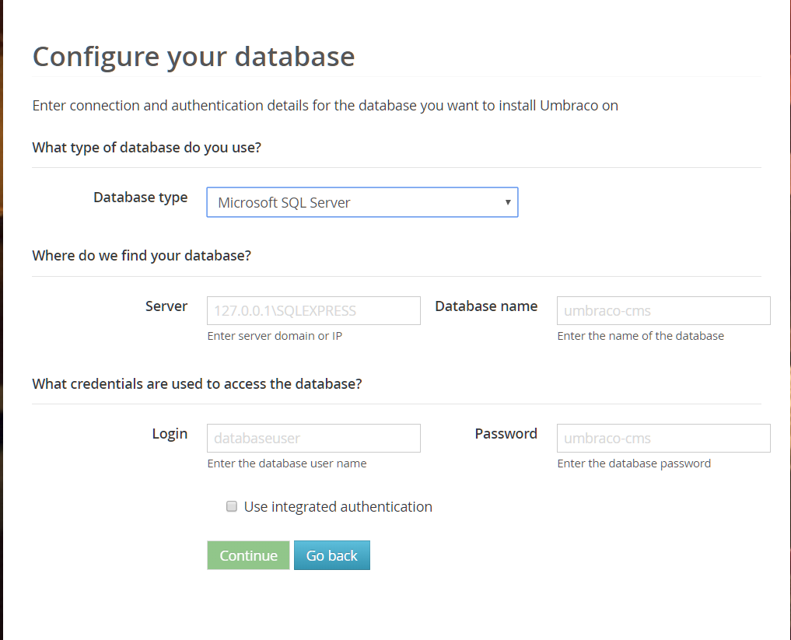
Task: Click the Server input field
Action: coord(313,311)
